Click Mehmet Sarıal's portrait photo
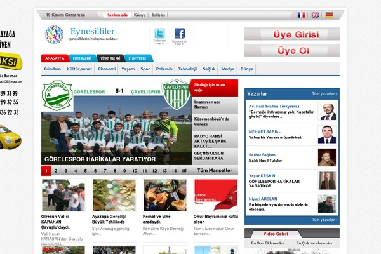This screenshot has height=254, width=381. tap(327, 135)
